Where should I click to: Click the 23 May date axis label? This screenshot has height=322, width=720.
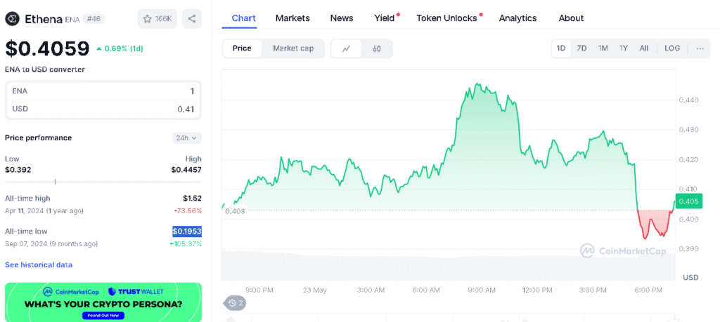click(314, 290)
